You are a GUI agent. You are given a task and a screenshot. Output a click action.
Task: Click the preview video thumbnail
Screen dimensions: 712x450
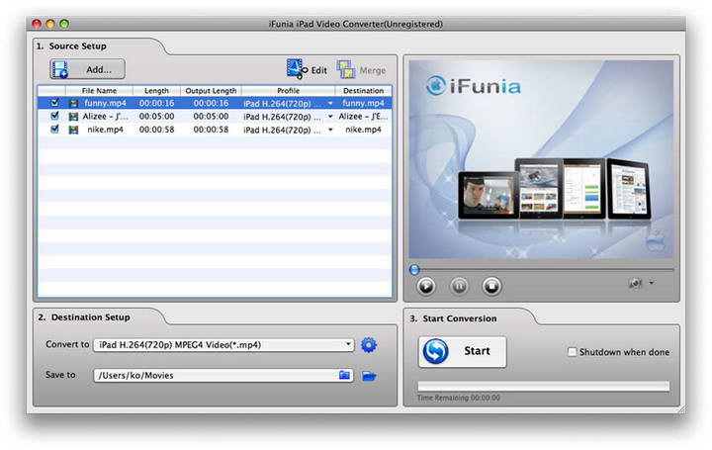tap(541, 159)
